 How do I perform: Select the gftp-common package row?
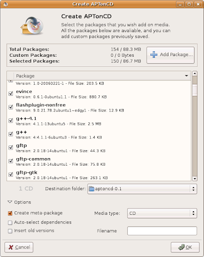pyautogui.click(x=99, y=161)
